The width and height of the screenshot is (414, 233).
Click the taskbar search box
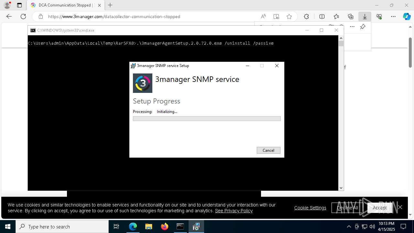tap(62, 227)
